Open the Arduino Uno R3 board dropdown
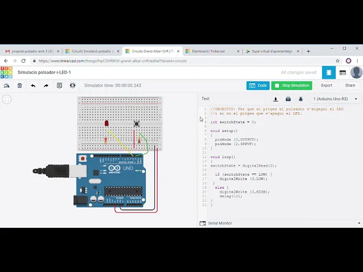The height and width of the screenshot is (272, 363). coord(335,99)
